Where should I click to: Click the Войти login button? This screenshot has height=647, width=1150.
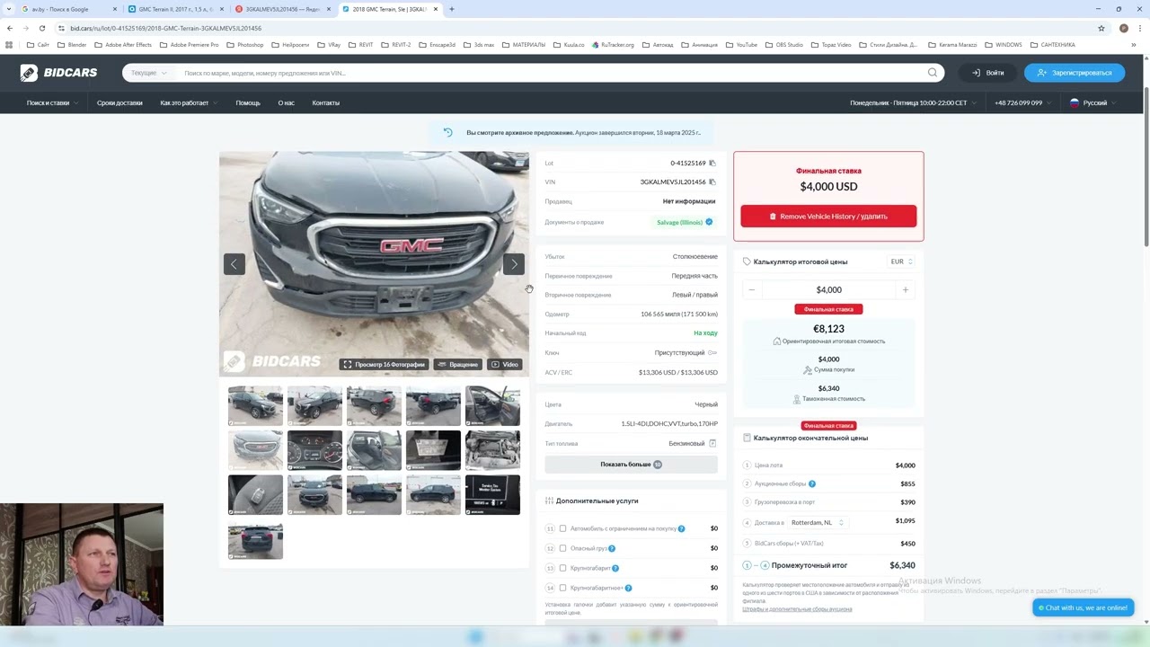point(987,73)
